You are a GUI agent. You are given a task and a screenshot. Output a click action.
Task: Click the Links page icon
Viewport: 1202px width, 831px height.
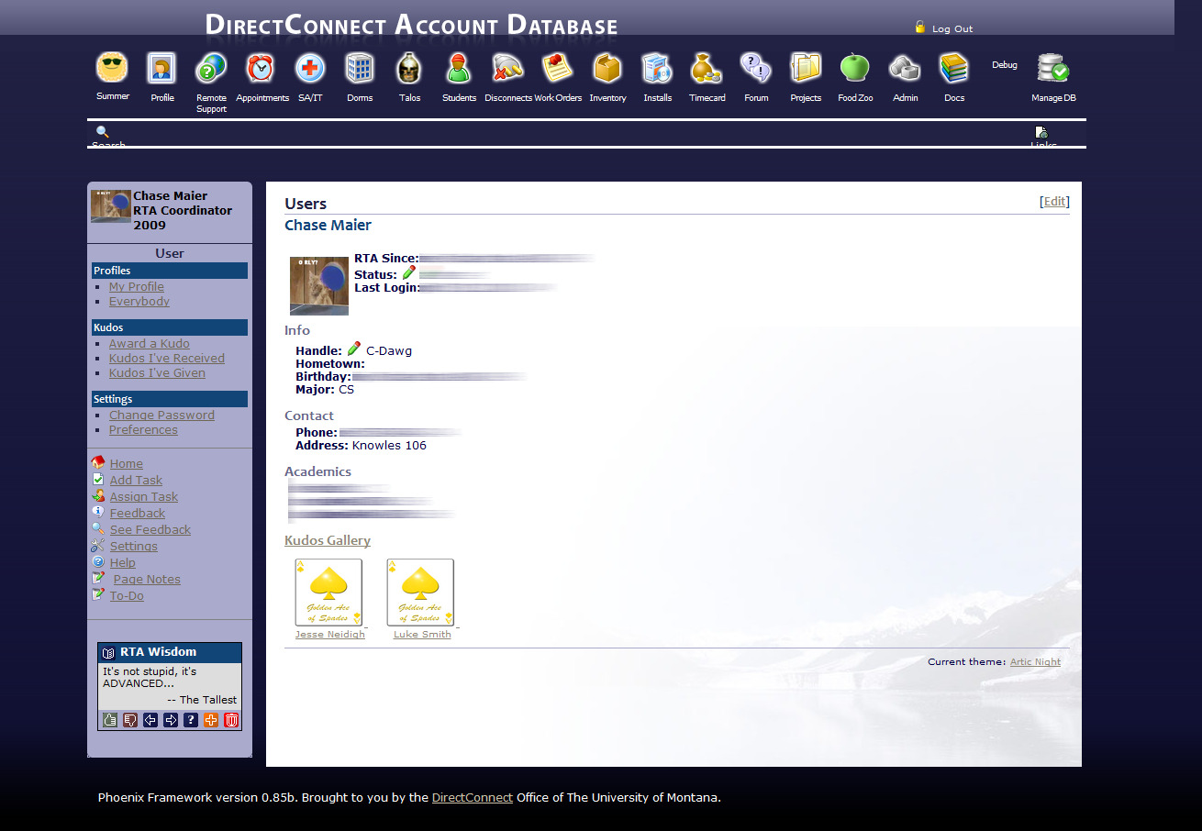click(x=1041, y=133)
